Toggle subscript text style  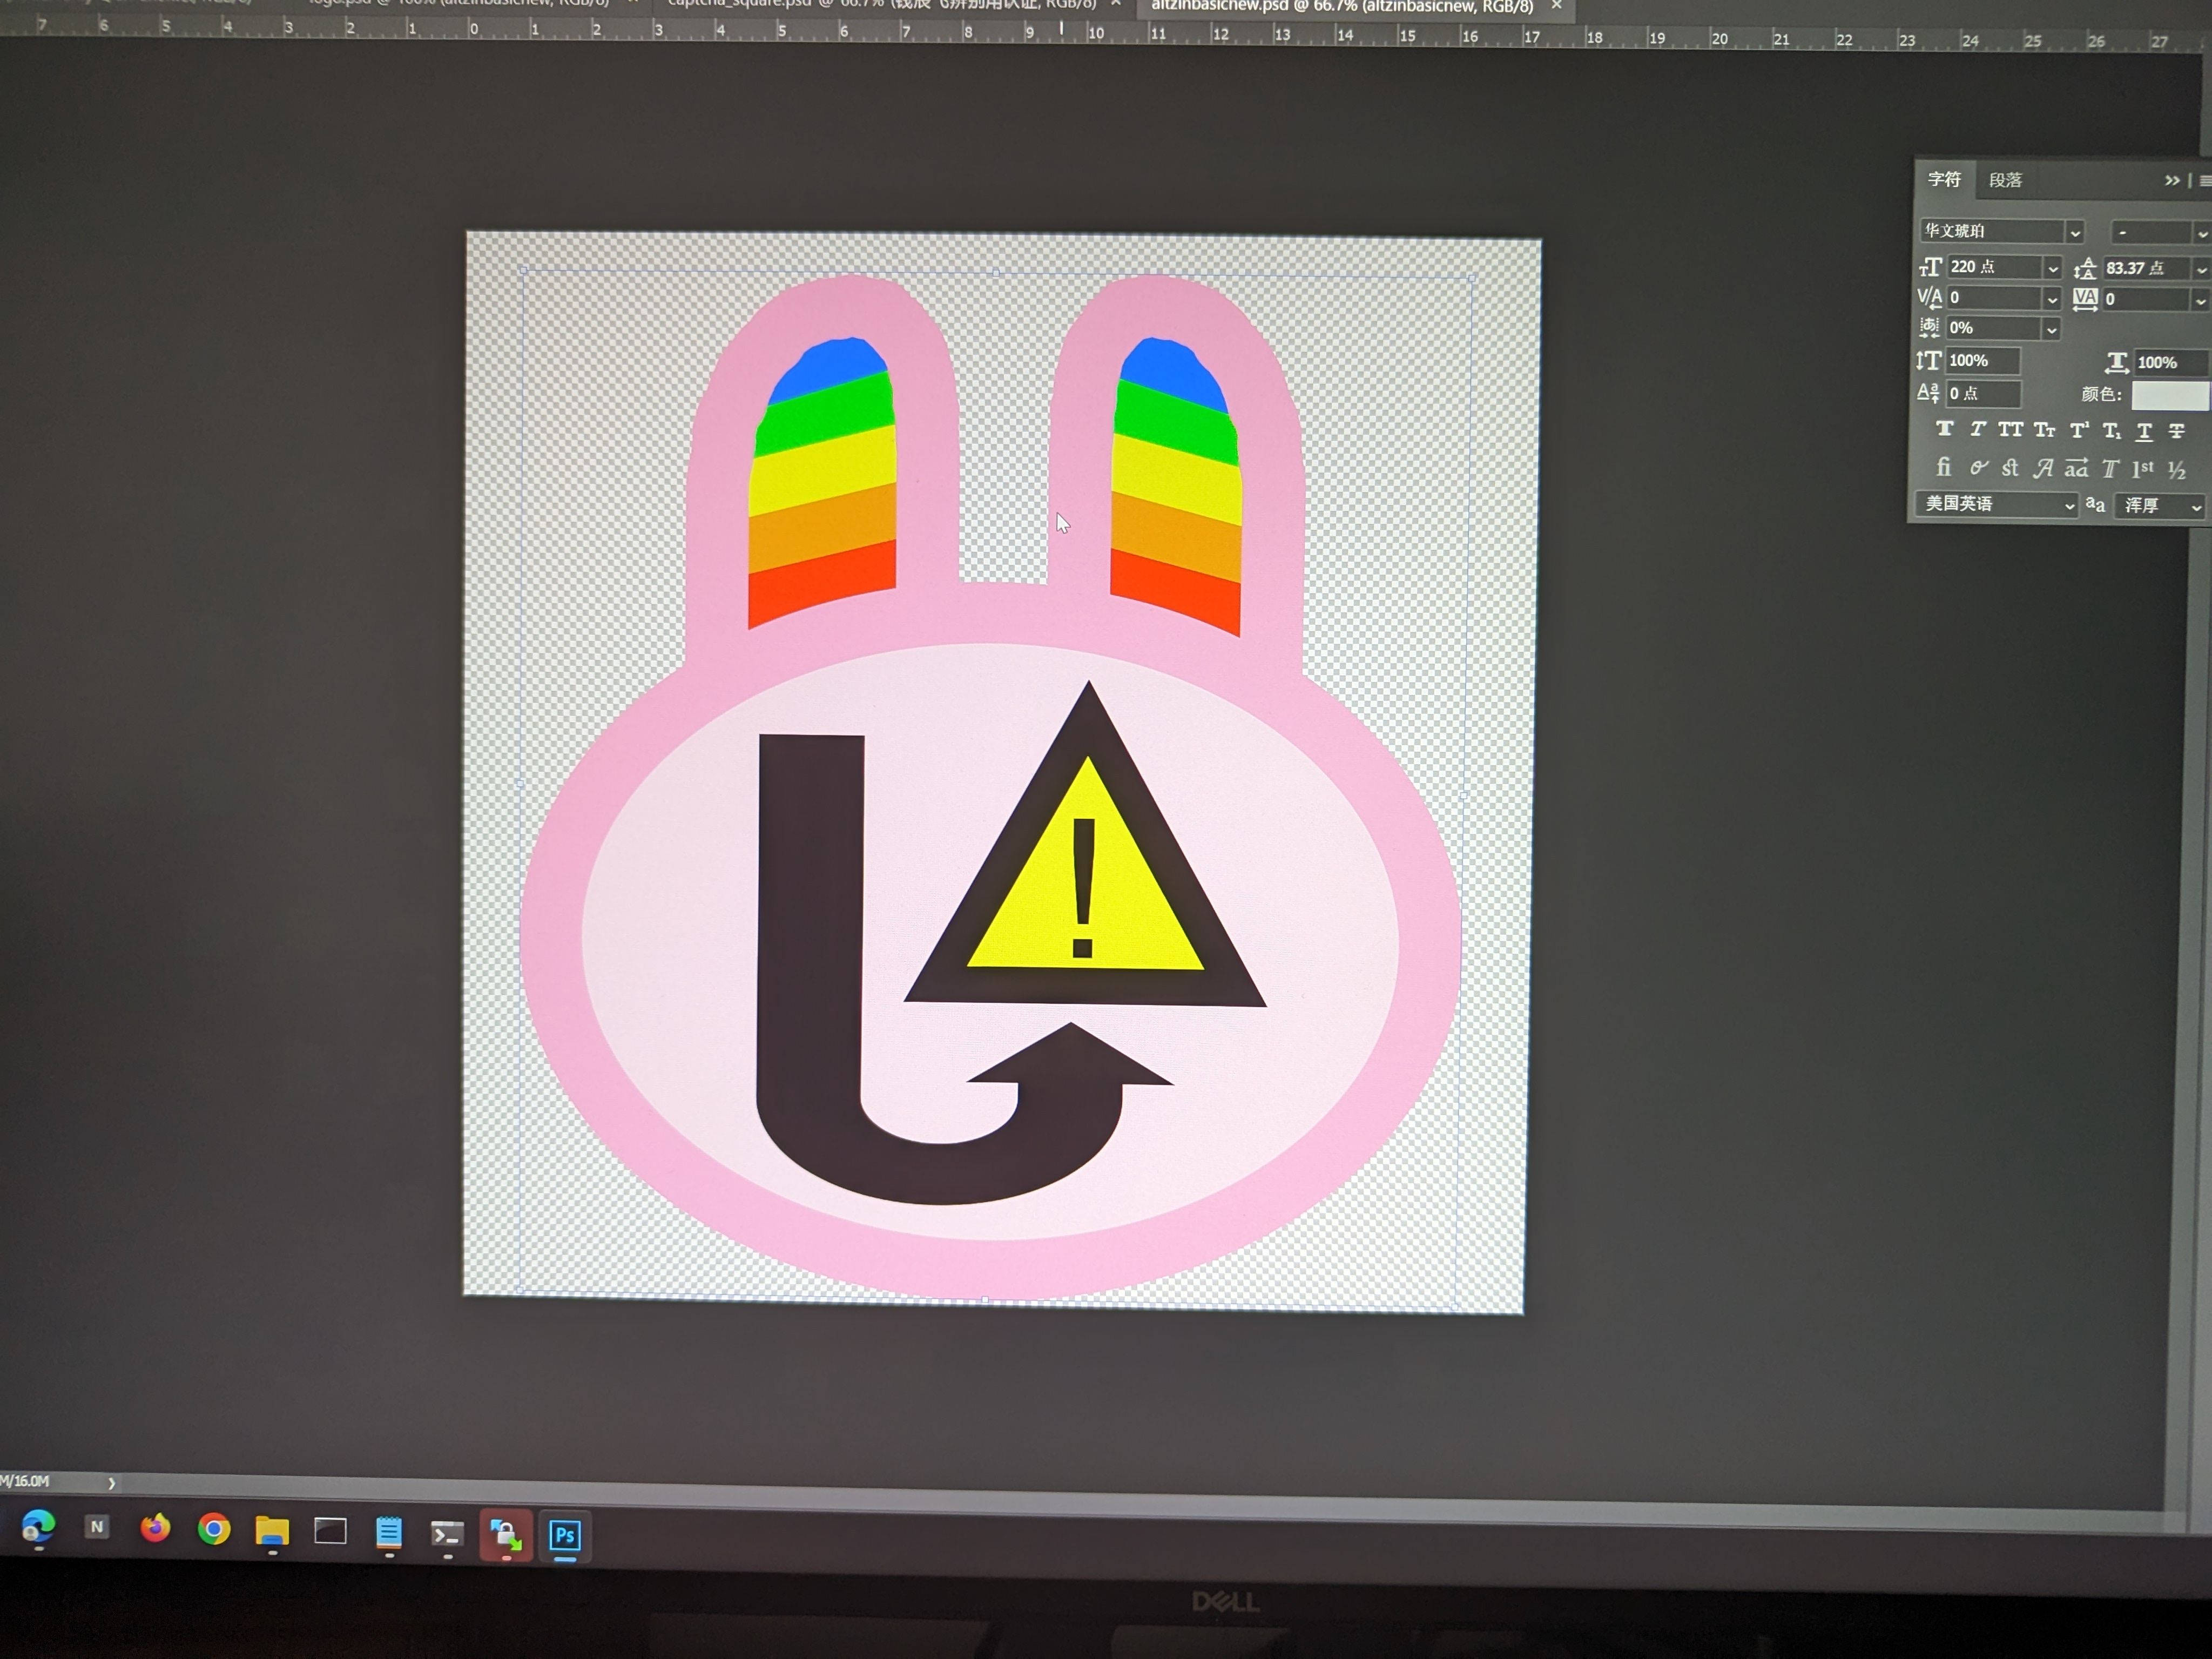(2111, 432)
